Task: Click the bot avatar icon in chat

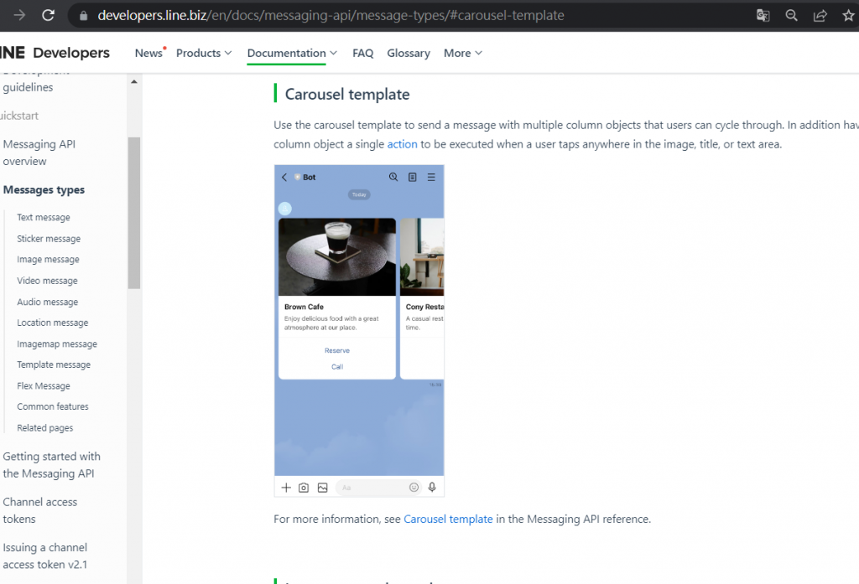Action: click(285, 209)
